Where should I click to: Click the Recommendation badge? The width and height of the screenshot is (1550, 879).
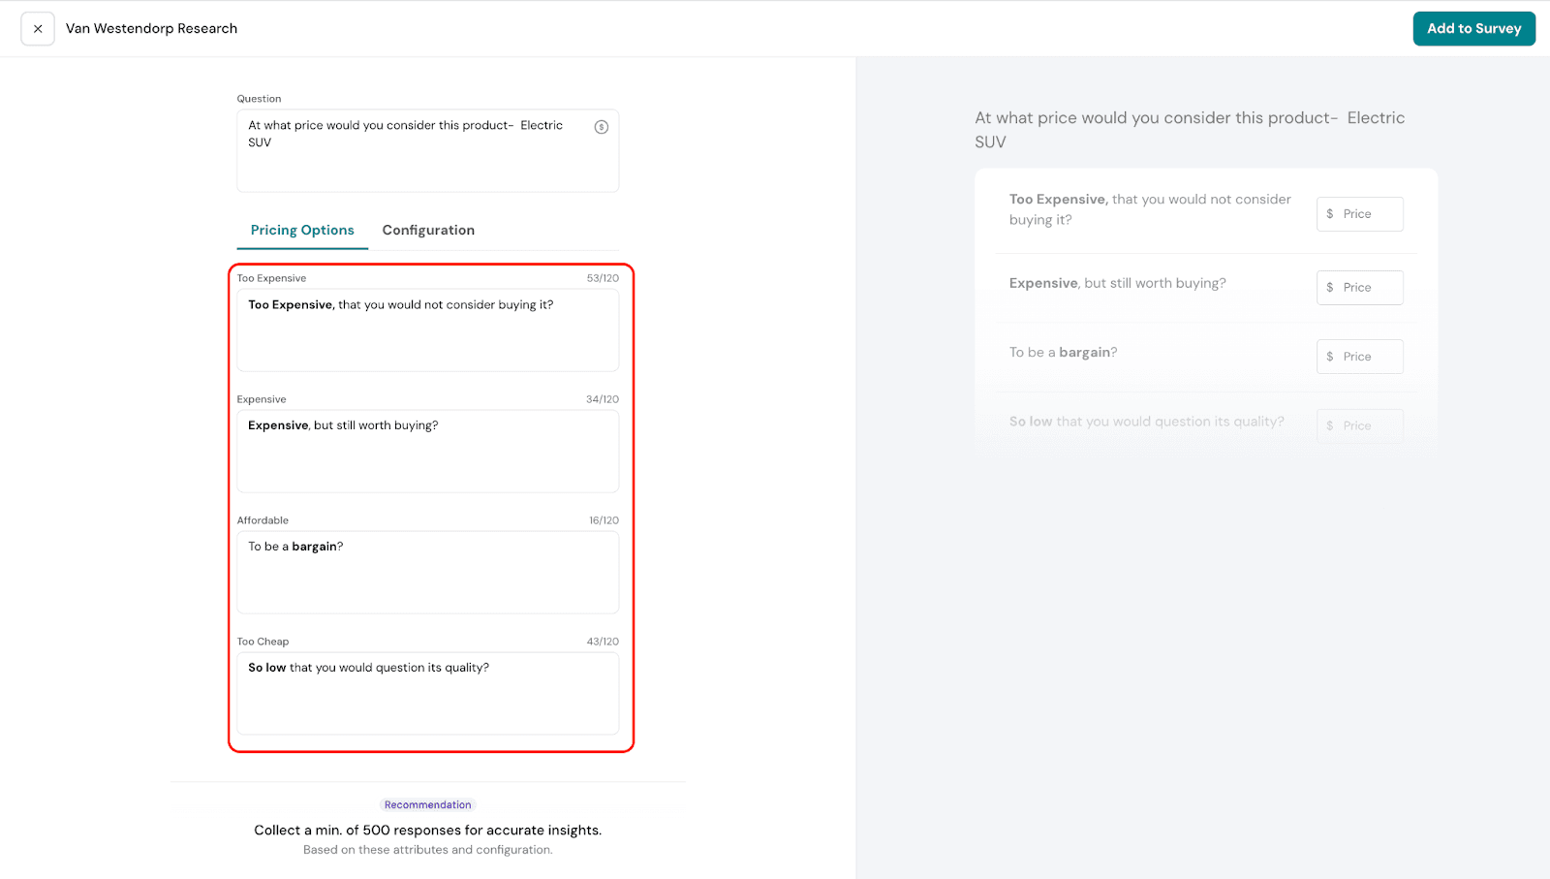point(427,804)
